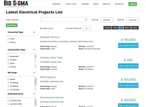Add Government School to my projects

(x=128, y=105)
